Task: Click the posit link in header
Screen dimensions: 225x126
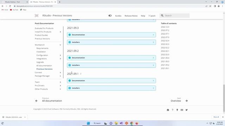Action: point(152,16)
